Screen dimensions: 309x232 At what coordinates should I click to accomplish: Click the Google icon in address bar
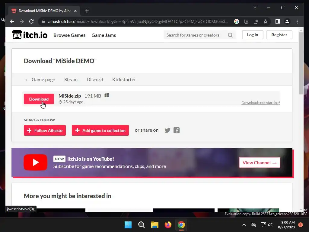coord(237,21)
